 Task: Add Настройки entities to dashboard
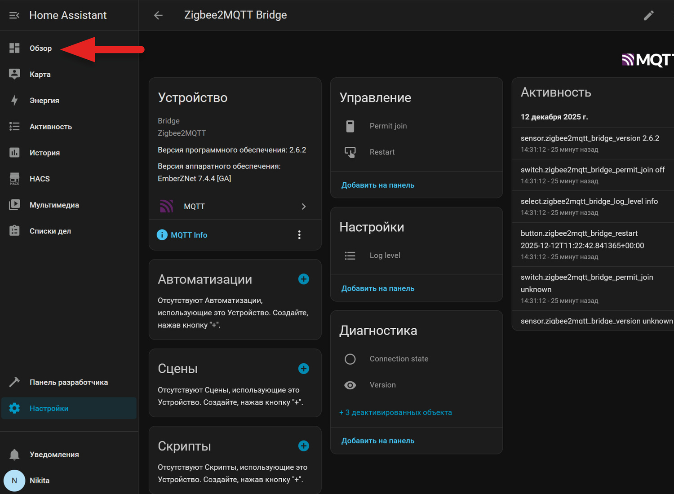(x=378, y=288)
